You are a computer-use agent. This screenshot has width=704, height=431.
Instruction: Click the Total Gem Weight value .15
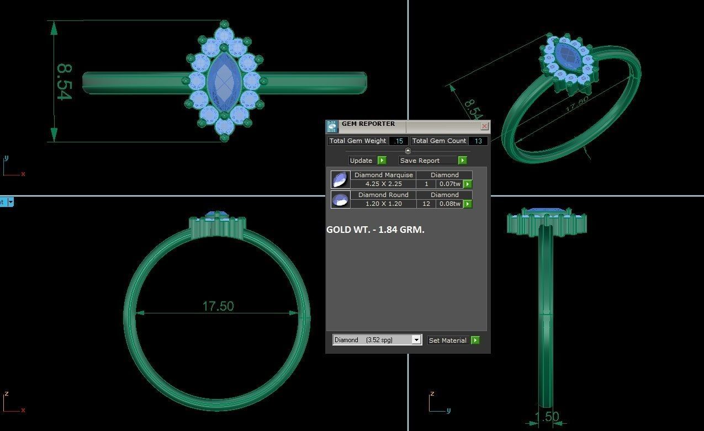[x=398, y=141]
